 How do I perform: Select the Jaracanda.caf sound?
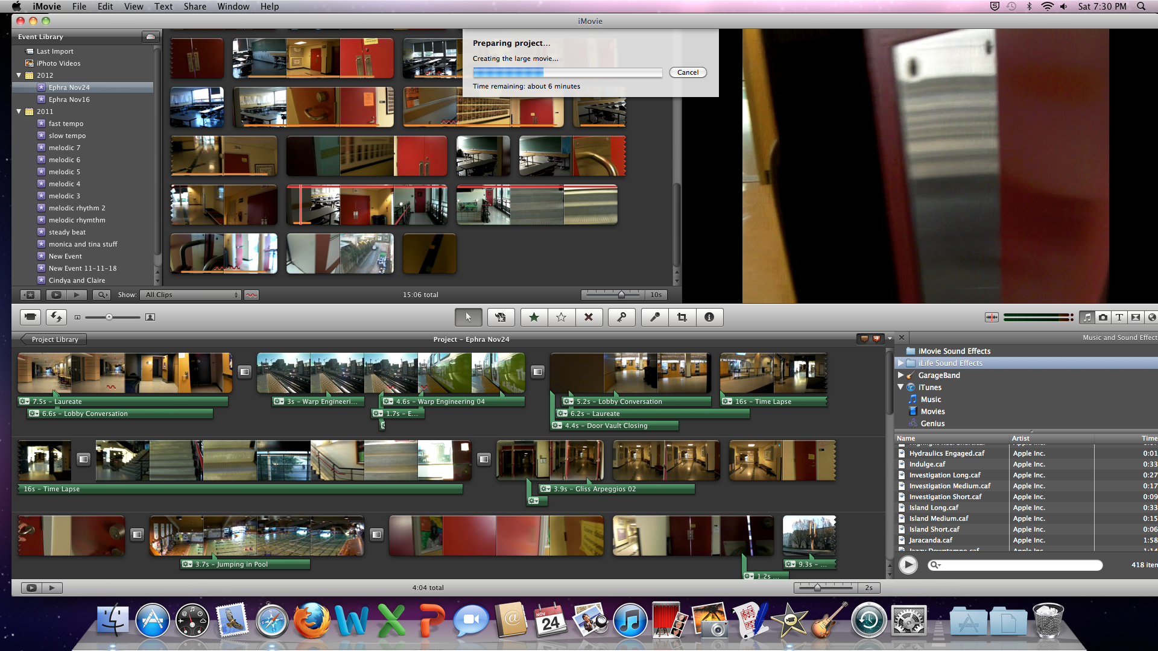click(931, 540)
